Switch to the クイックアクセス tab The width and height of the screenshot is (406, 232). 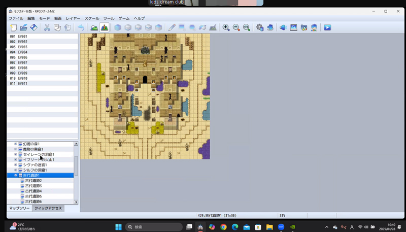48,208
